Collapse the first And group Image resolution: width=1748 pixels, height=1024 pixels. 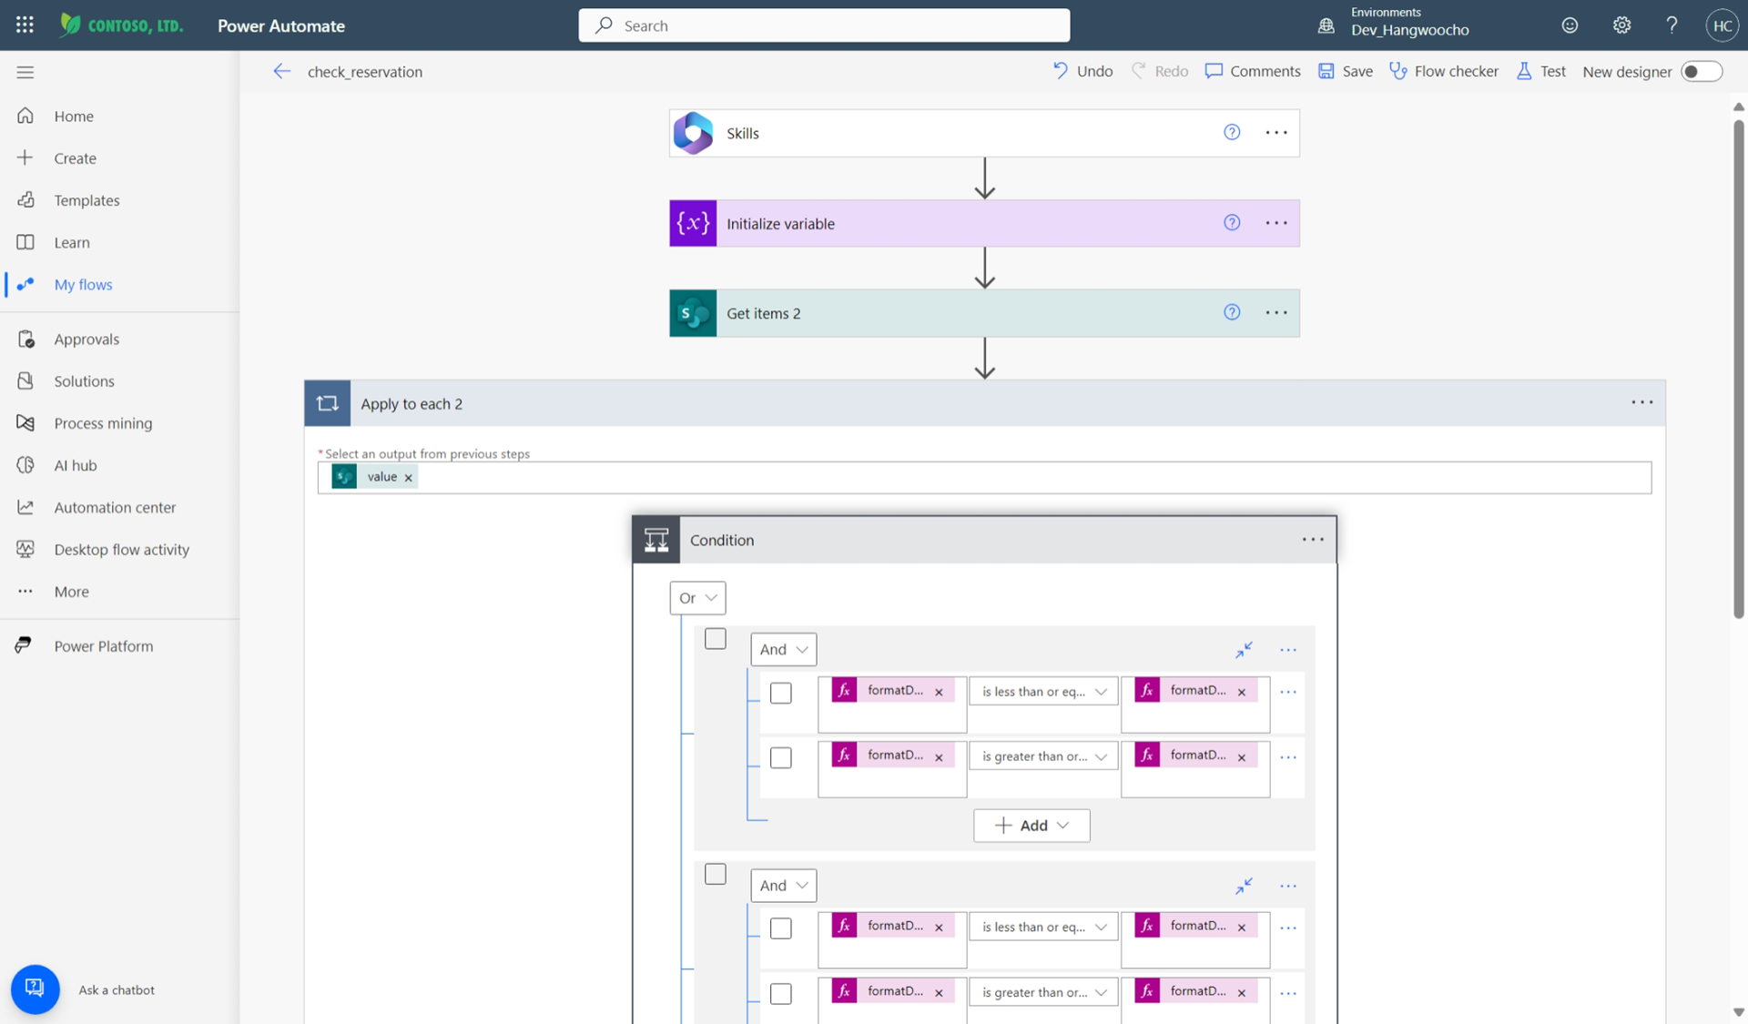click(x=1244, y=650)
